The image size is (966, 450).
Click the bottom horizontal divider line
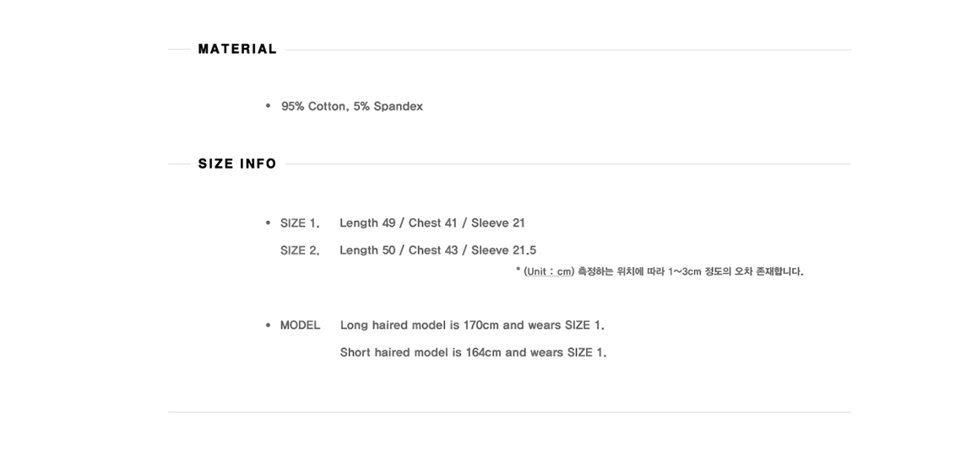point(509,412)
